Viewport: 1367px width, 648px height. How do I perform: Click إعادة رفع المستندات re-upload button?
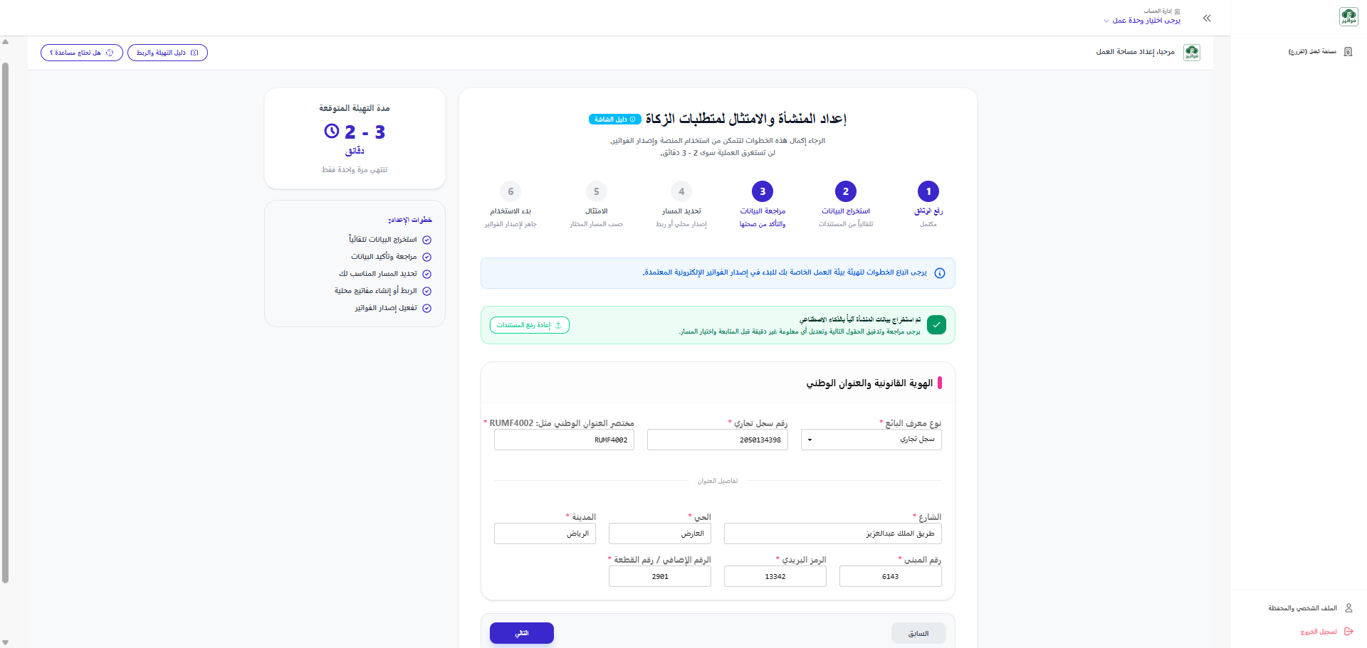click(530, 325)
